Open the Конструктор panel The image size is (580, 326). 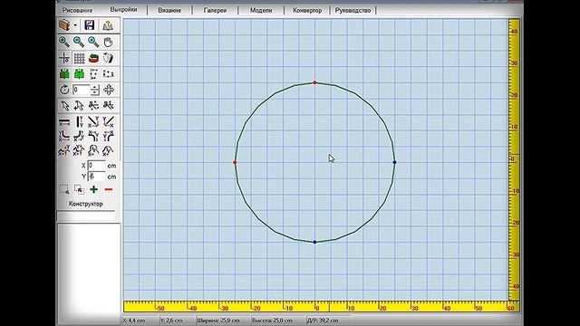(x=86, y=204)
